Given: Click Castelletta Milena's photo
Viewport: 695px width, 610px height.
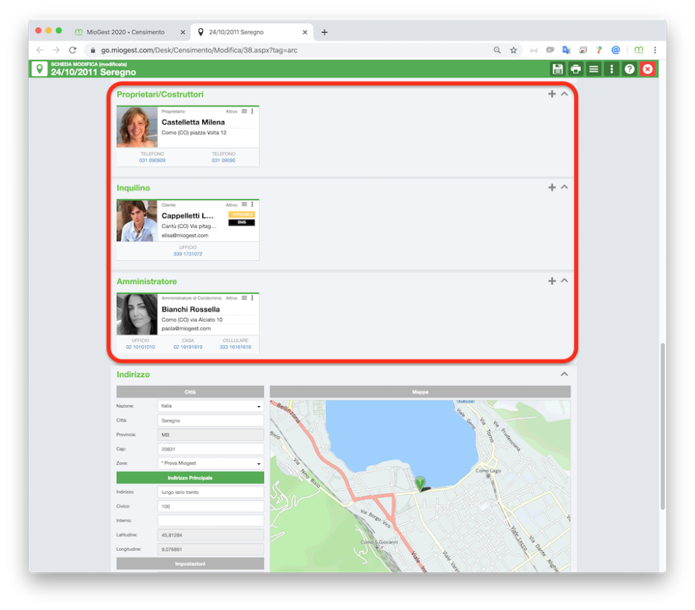Looking at the screenshot, I should 137,127.
